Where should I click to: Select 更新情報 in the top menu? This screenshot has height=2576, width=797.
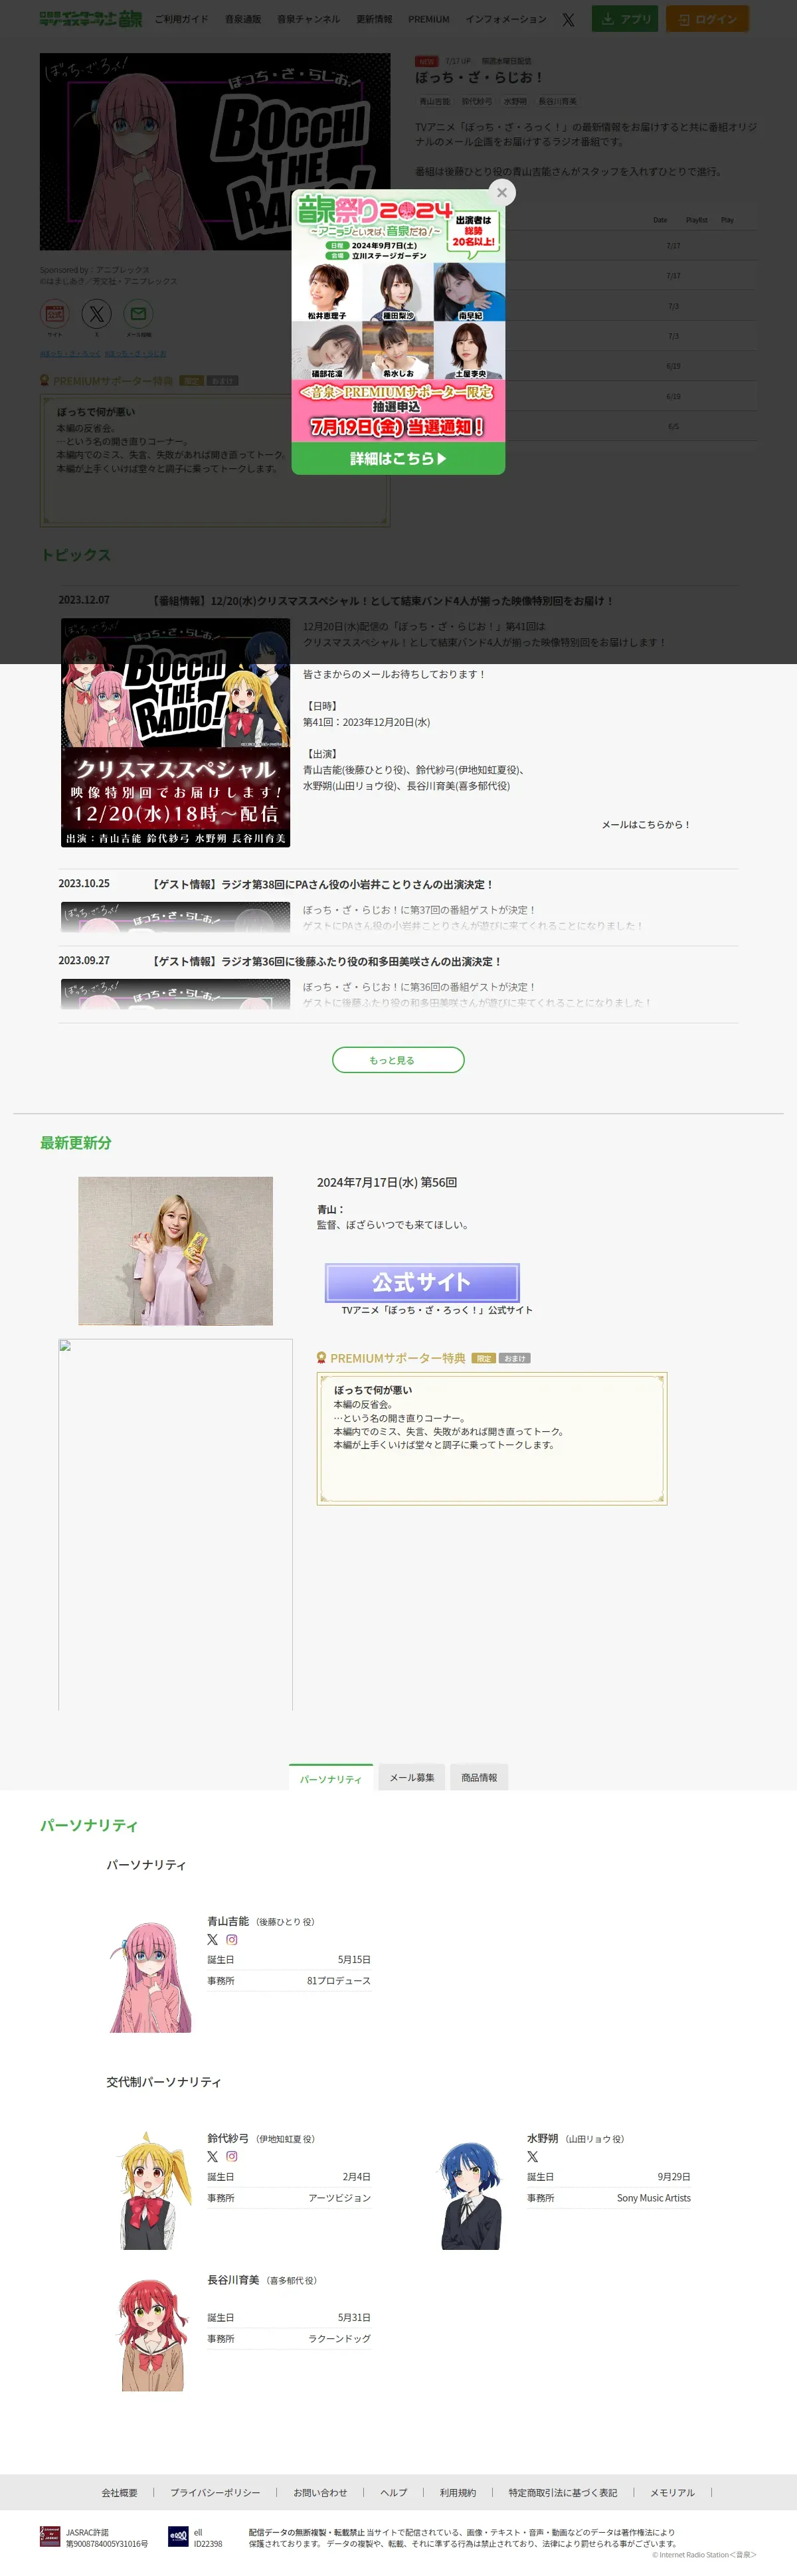[x=374, y=19]
